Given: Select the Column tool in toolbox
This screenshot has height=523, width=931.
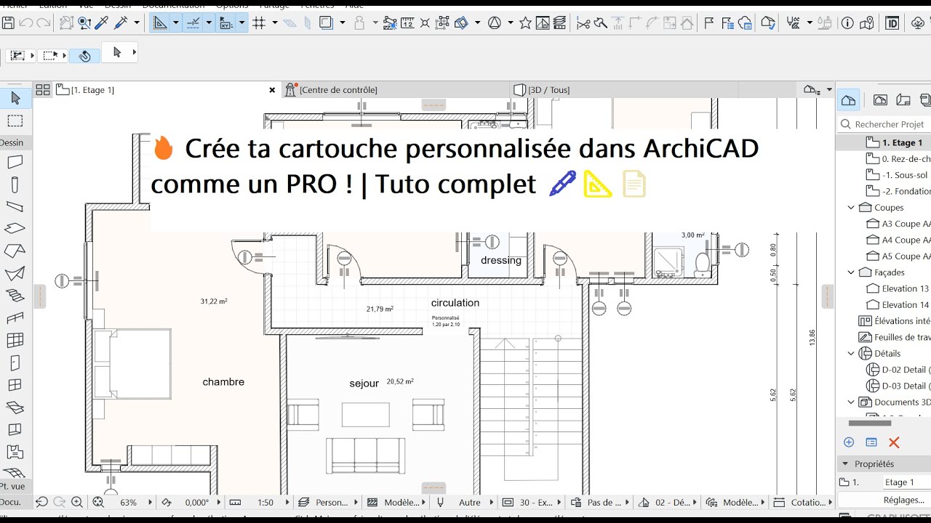Looking at the screenshot, I should pyautogui.click(x=15, y=184).
